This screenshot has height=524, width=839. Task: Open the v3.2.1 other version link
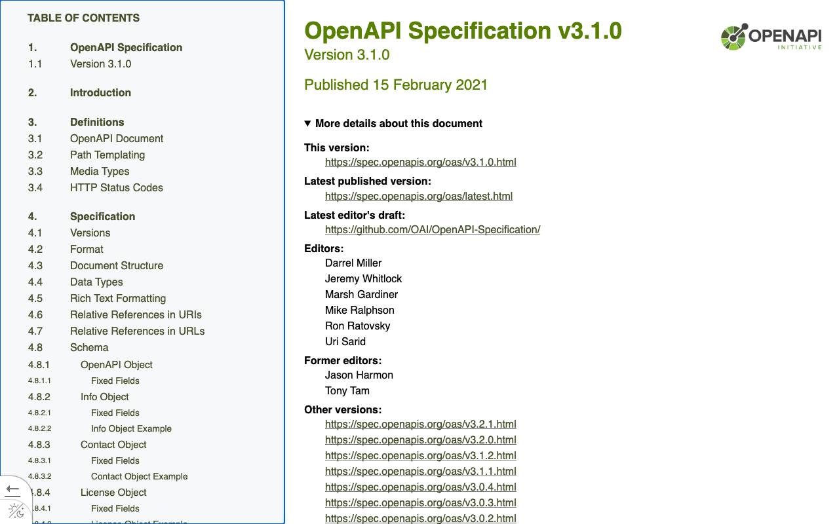click(421, 424)
